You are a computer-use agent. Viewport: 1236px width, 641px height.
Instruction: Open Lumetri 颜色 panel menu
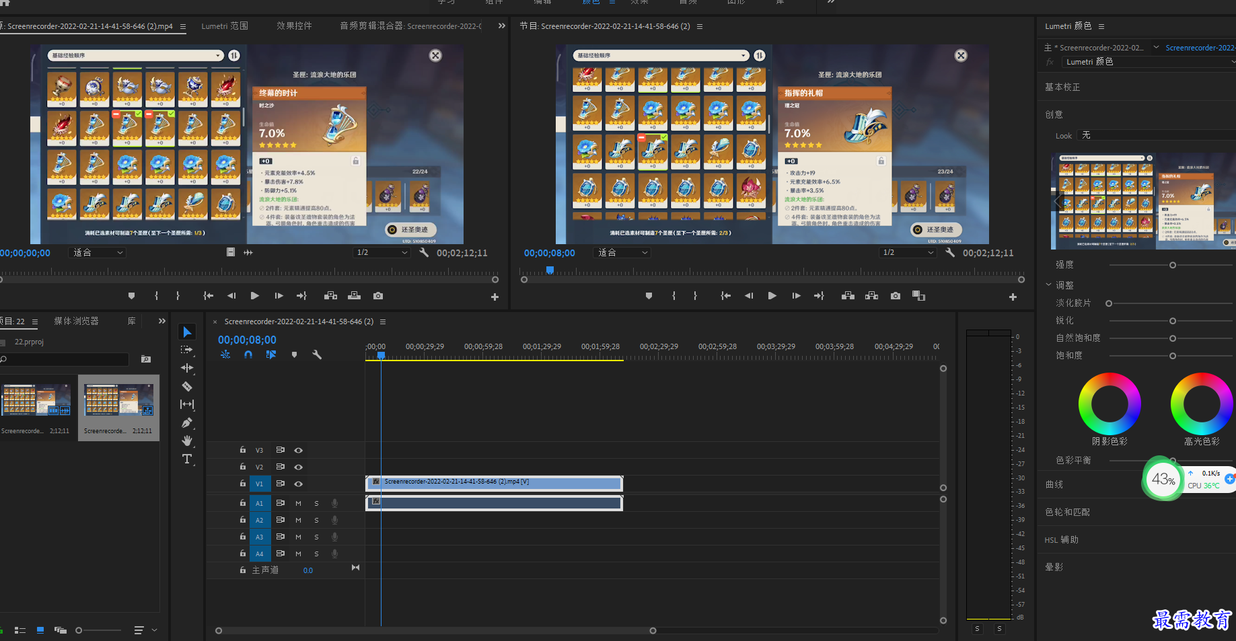tap(1101, 26)
